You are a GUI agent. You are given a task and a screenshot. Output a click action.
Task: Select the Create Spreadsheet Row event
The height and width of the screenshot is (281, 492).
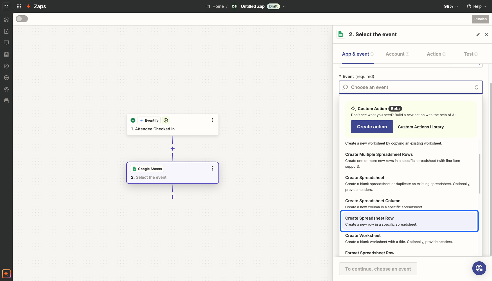(409, 221)
